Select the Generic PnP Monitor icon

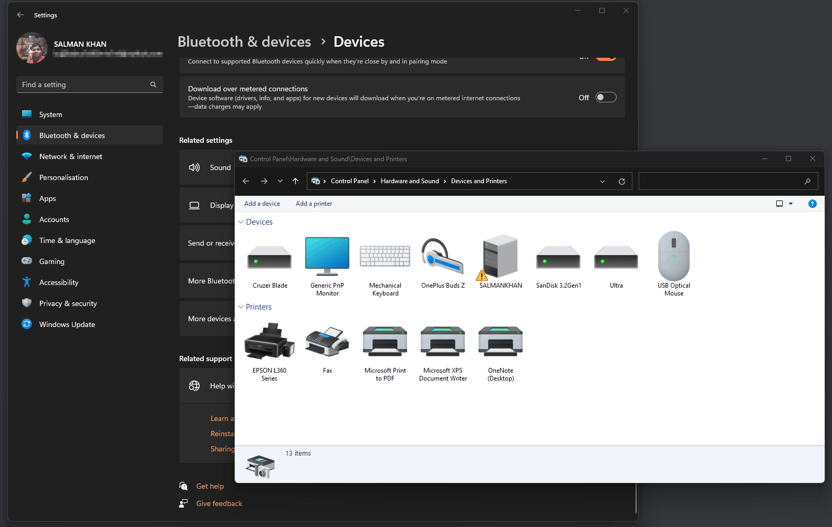327,257
